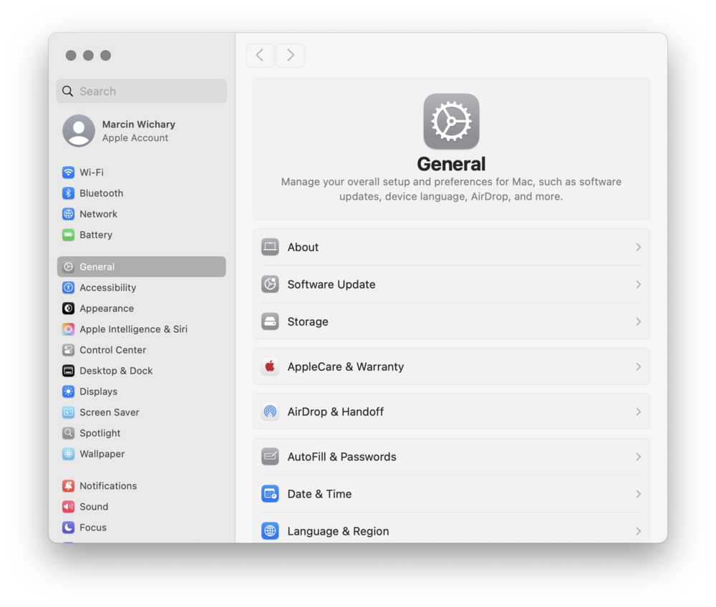The width and height of the screenshot is (716, 607).
Task: Click the magnifying glass in Search field
Action: tap(67, 91)
